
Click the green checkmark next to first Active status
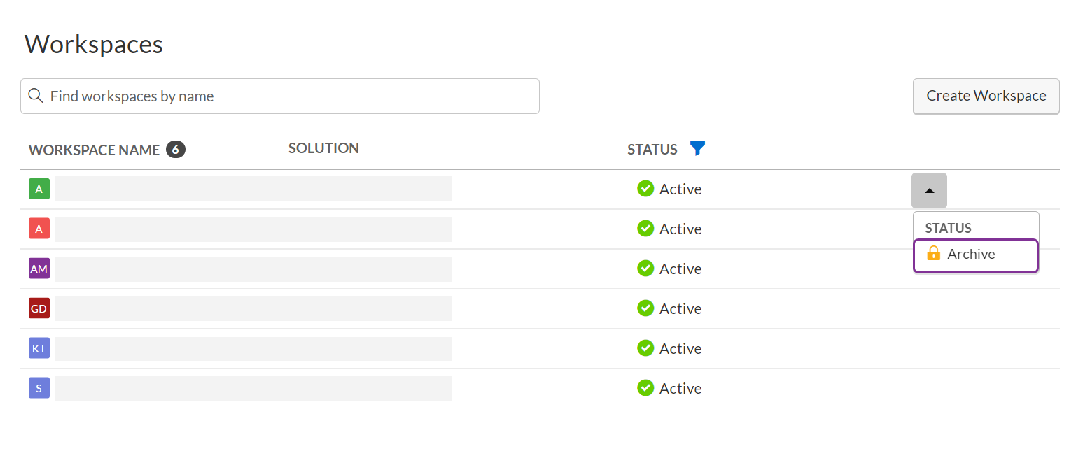tap(645, 189)
